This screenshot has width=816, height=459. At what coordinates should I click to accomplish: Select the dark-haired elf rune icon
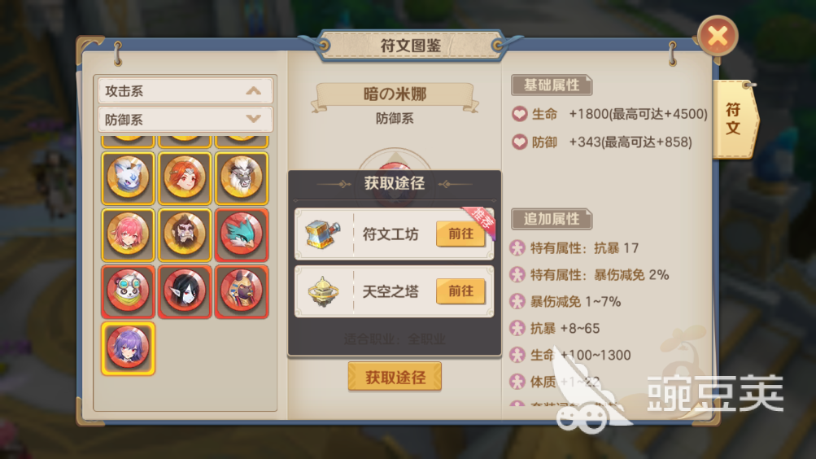[x=185, y=291]
